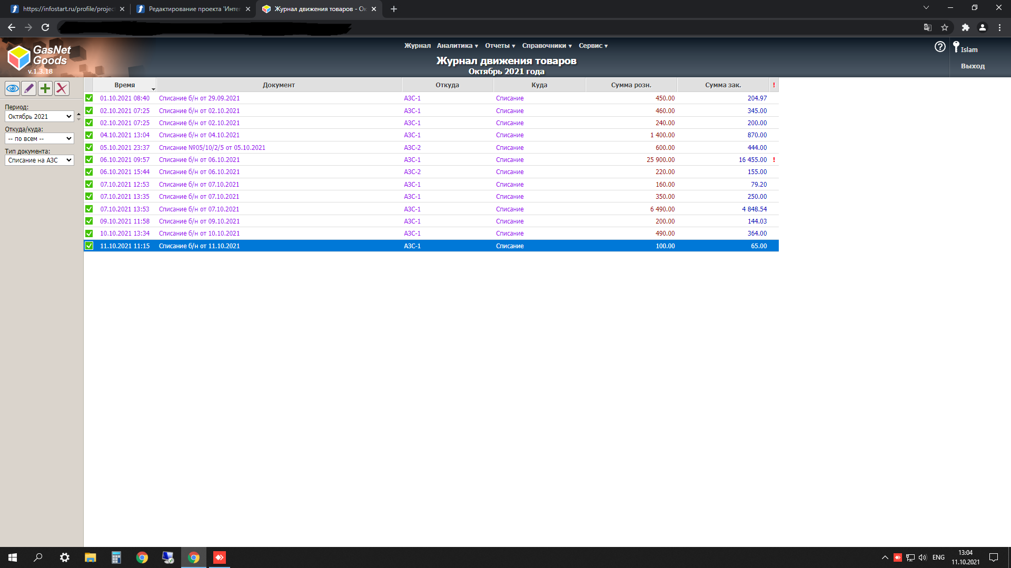This screenshot has width=1011, height=568.
Task: Open Списание б/н от 04.10.2021 document
Action: pyautogui.click(x=199, y=135)
